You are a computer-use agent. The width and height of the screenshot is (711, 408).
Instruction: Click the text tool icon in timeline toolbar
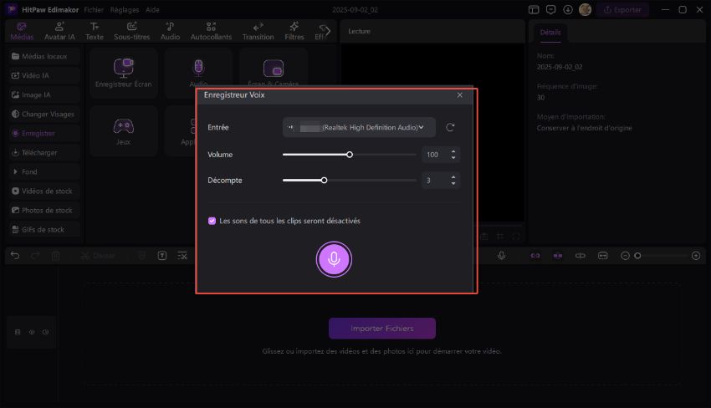(162, 256)
